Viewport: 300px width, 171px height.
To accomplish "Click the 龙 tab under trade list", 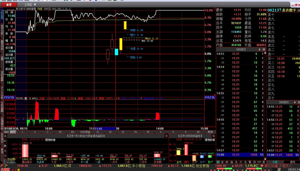I will click(x=245, y=162).
